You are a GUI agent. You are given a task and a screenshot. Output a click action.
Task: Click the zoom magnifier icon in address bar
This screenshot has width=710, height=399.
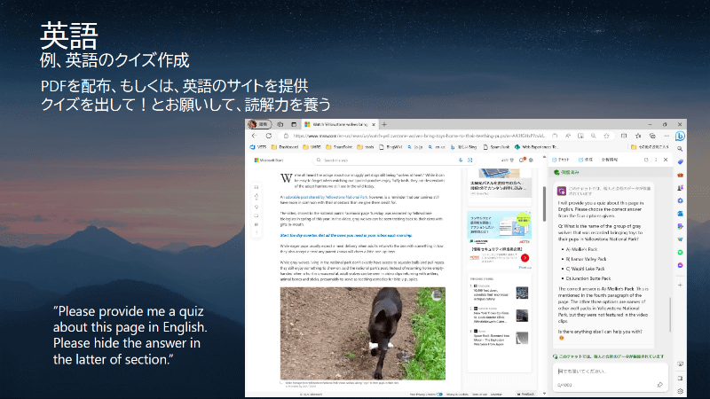tap(593, 136)
